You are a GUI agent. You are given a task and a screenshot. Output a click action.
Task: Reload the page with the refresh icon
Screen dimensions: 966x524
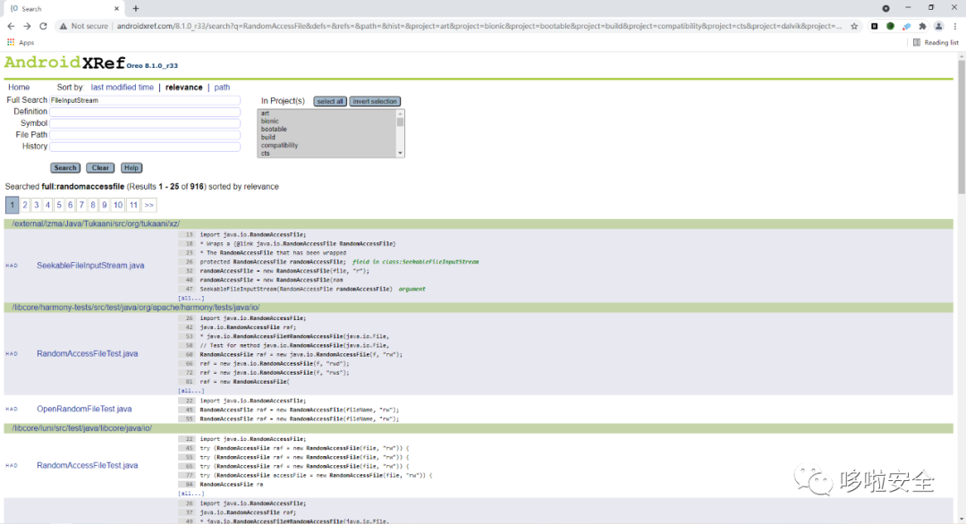pyautogui.click(x=43, y=26)
